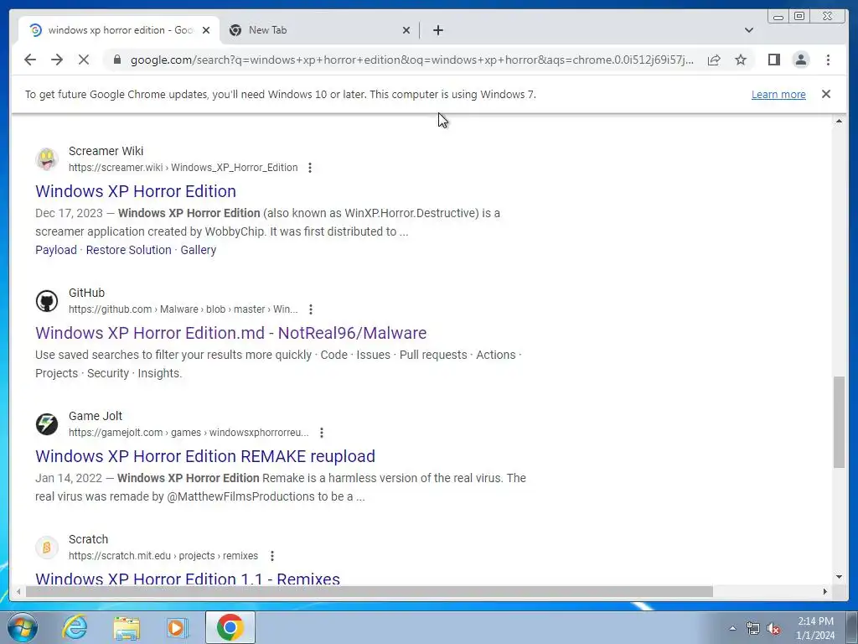858x644 pixels.
Task: Click vertical scrollbar up arrow
Action: pyautogui.click(x=839, y=121)
